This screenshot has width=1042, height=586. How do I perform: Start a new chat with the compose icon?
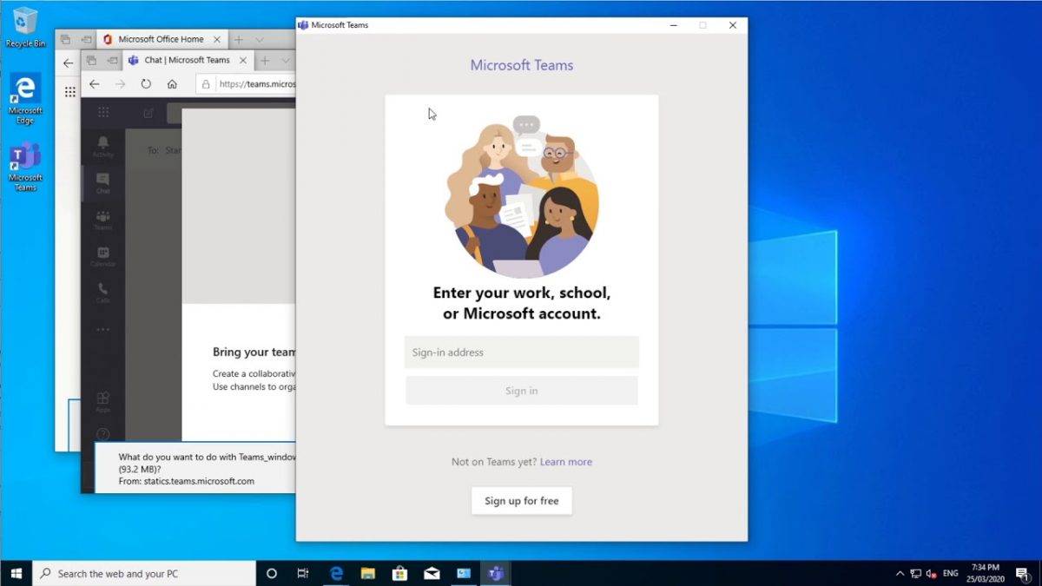tap(146, 112)
